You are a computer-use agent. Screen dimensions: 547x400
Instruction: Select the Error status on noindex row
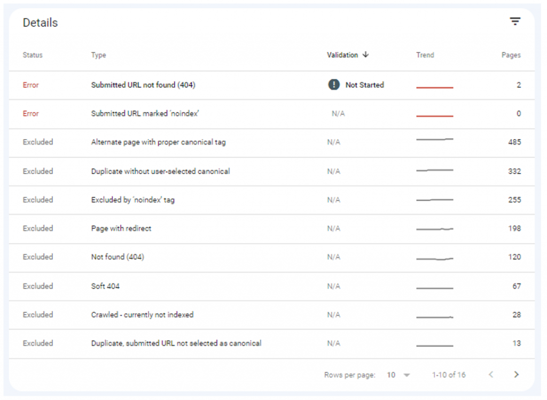[x=30, y=113]
